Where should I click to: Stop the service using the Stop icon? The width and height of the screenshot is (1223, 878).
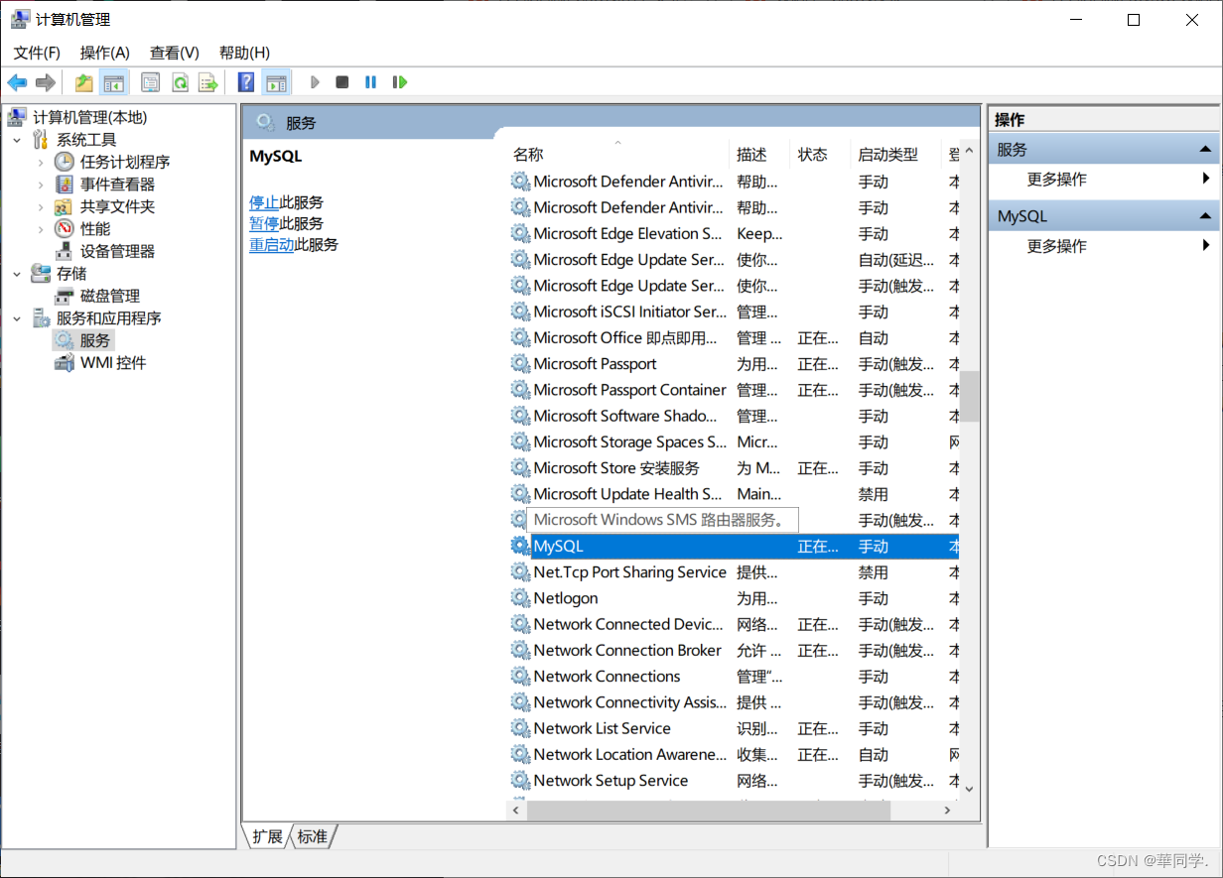coord(341,82)
